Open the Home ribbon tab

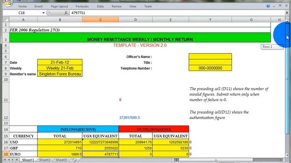click(x=22, y=6)
